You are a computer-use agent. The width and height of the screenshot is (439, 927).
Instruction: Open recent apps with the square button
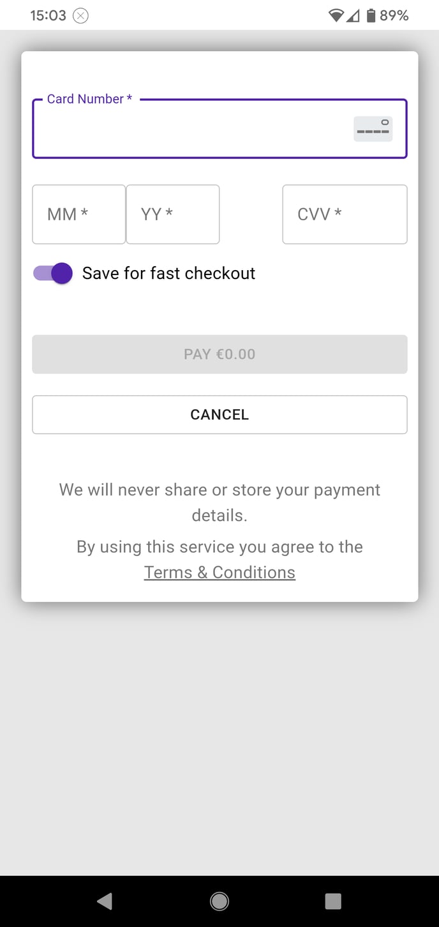point(333,901)
